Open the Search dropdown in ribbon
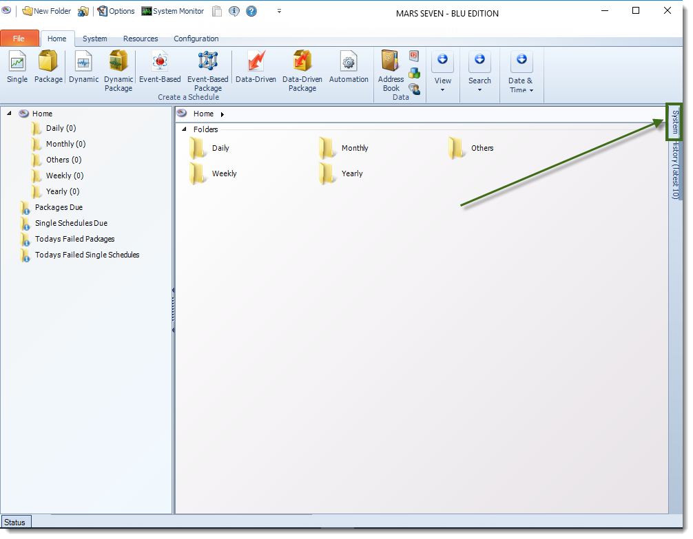This screenshot has height=539, width=693. pyautogui.click(x=479, y=73)
